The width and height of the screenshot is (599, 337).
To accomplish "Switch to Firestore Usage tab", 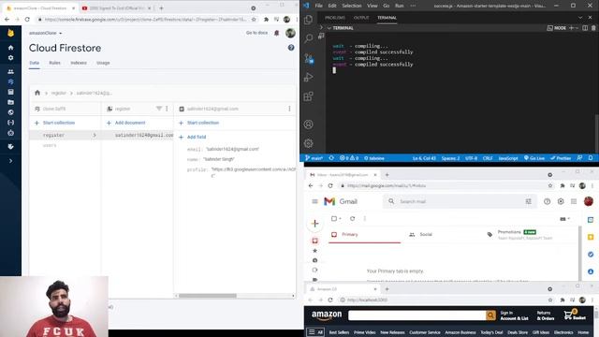I will [103, 63].
